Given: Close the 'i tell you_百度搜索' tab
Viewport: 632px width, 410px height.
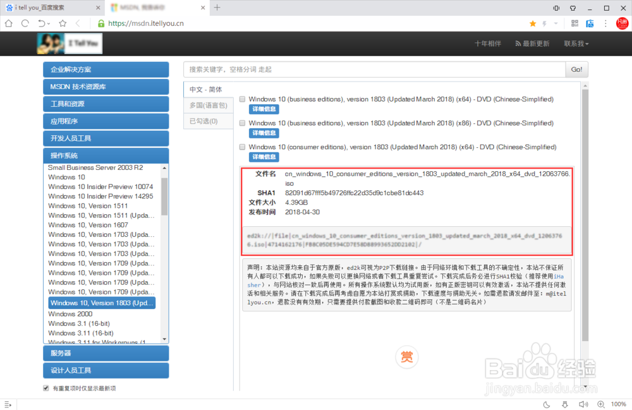Looking at the screenshot, I should coord(98,8).
